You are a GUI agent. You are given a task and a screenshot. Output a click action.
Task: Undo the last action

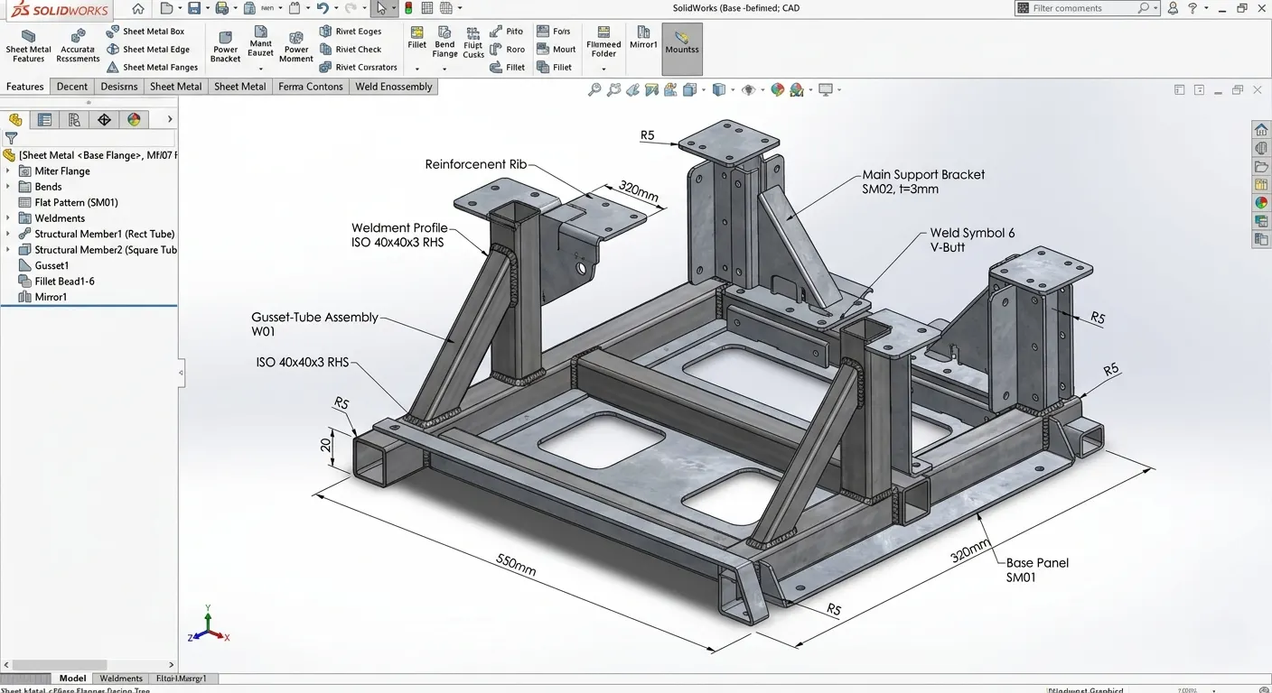point(322,8)
